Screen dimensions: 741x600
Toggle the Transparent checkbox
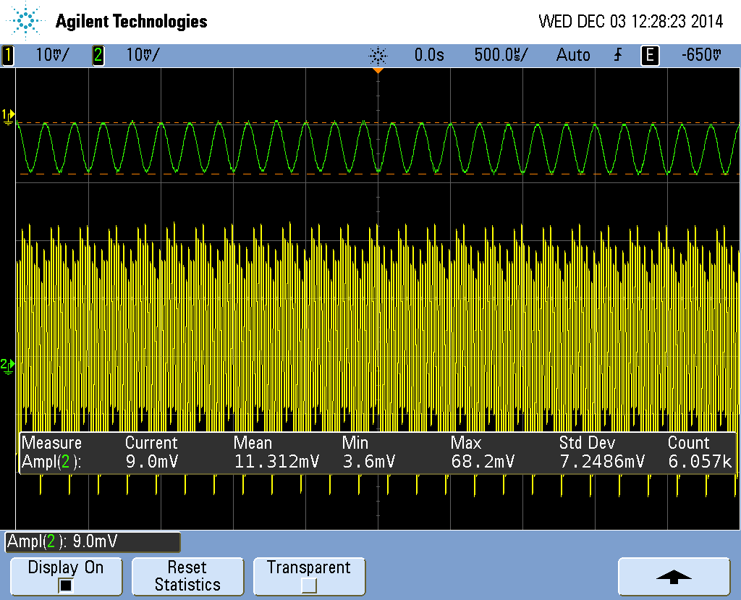point(308,586)
